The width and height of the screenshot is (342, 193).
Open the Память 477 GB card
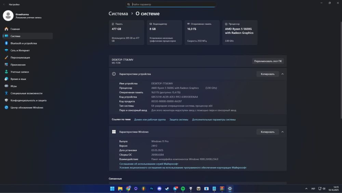(127, 33)
